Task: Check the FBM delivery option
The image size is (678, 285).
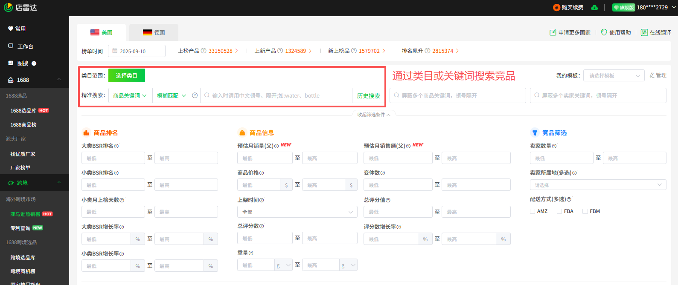Action: click(x=585, y=211)
